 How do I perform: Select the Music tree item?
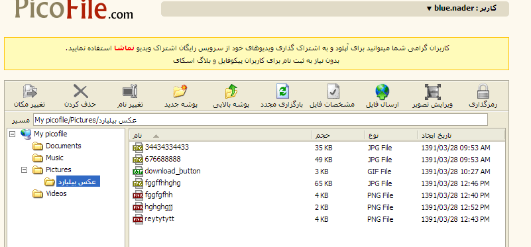(x=54, y=158)
